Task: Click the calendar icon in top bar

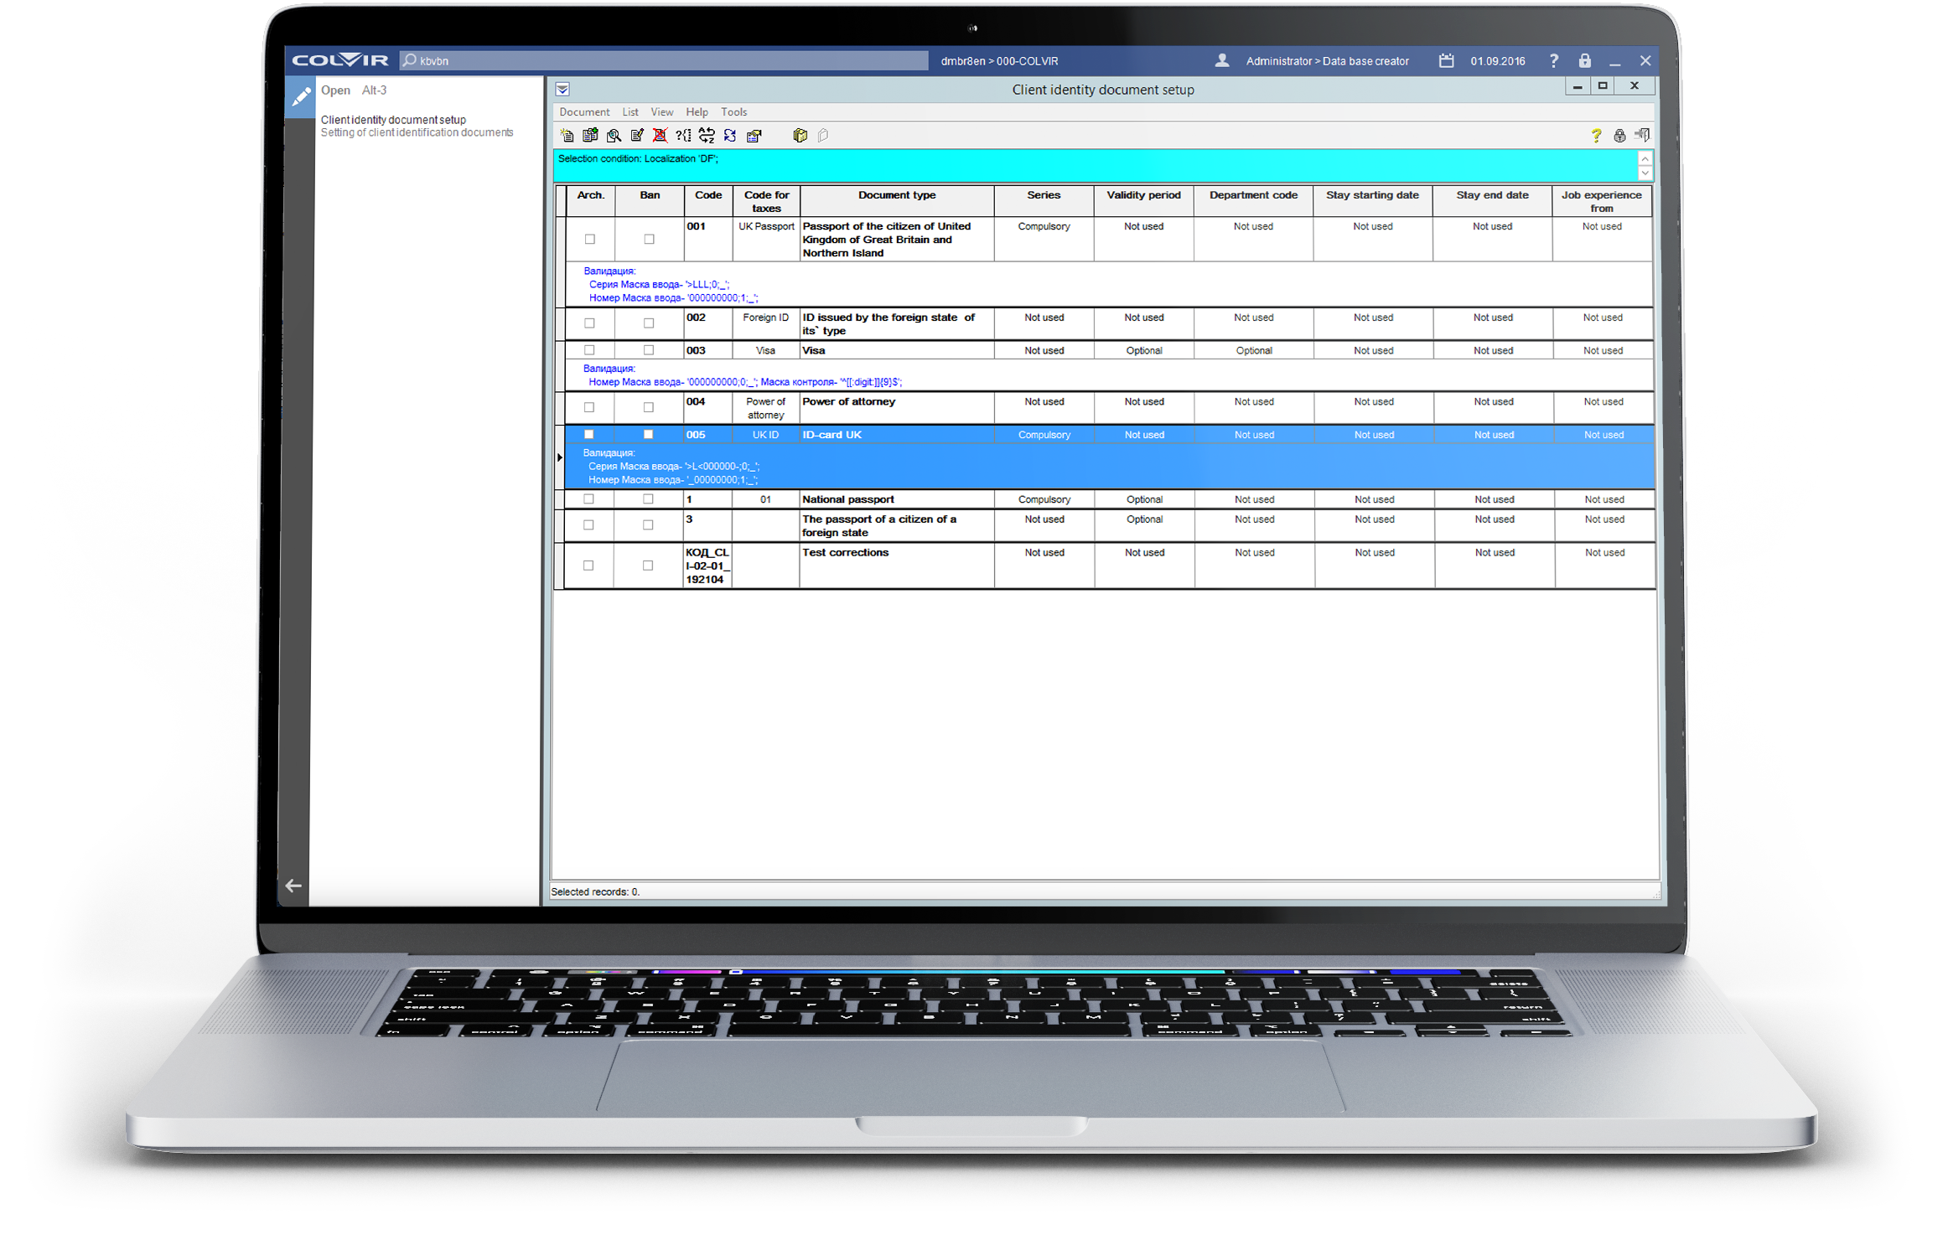Action: [x=1447, y=60]
